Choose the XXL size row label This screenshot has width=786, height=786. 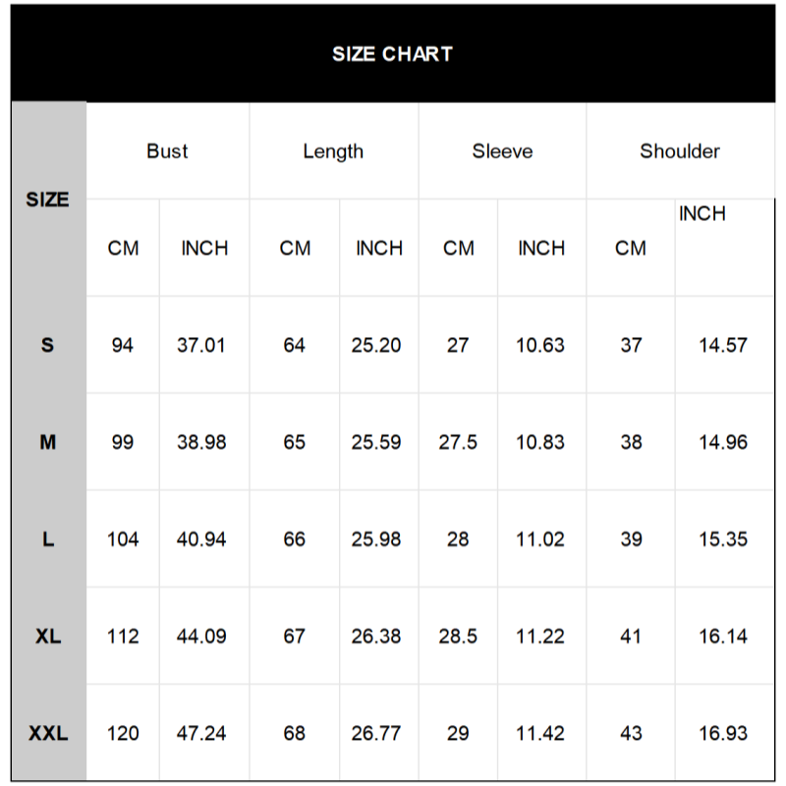pos(47,734)
